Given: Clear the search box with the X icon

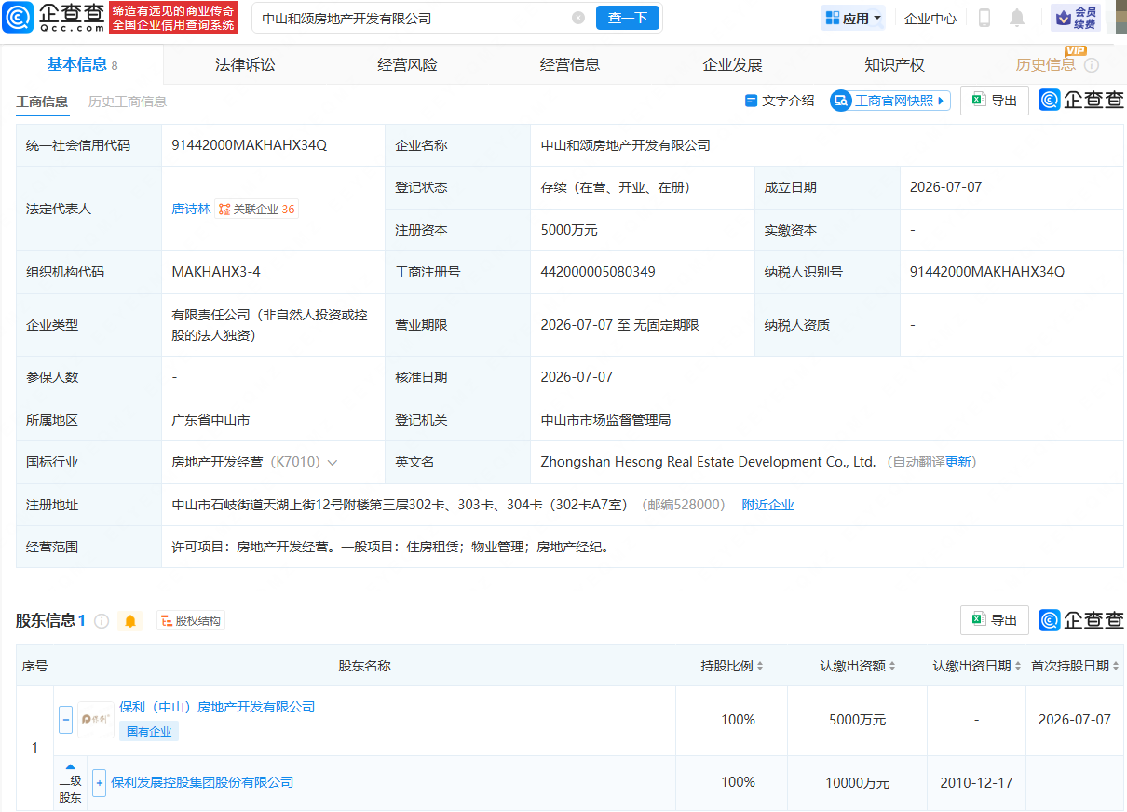Looking at the screenshot, I should [578, 18].
